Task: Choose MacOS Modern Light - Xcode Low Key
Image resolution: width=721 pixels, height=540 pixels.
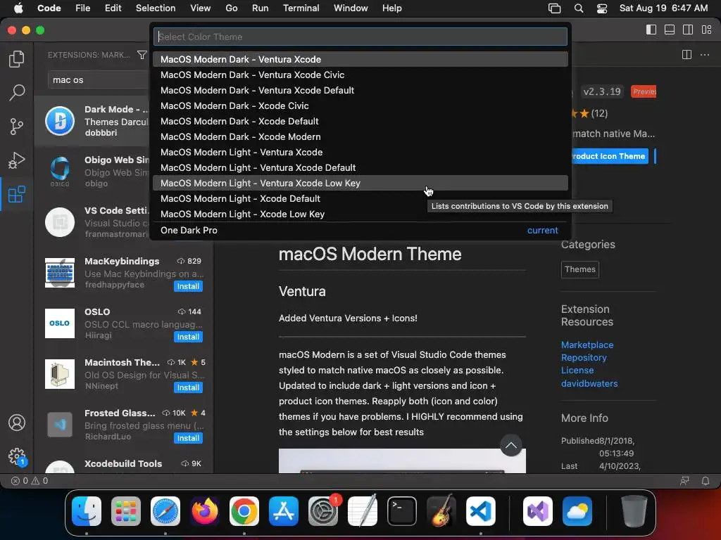Action: click(x=360, y=214)
